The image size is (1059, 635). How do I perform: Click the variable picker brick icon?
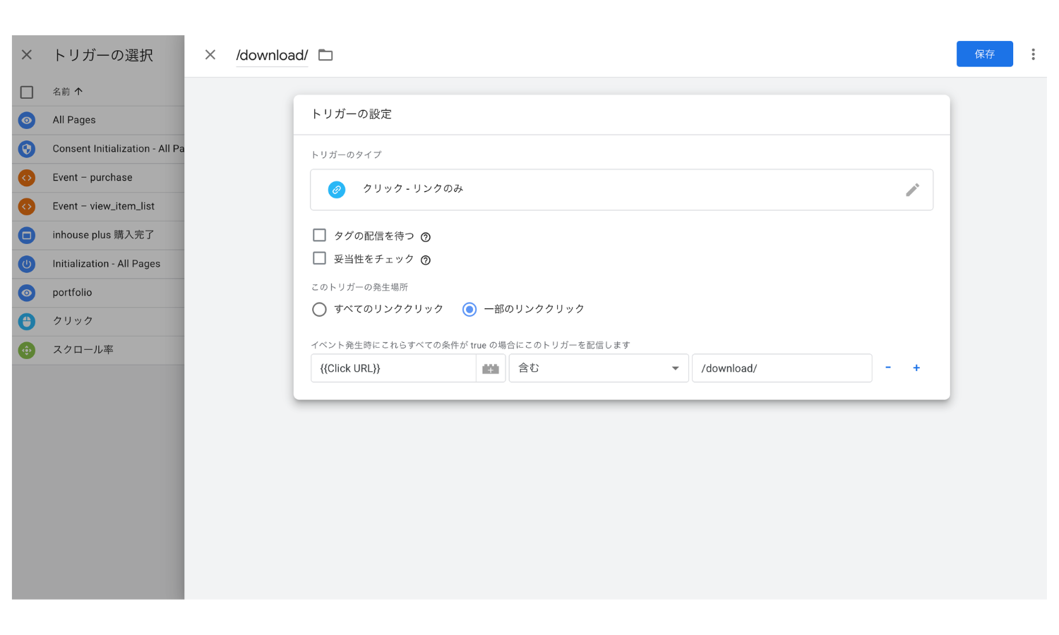(x=491, y=368)
